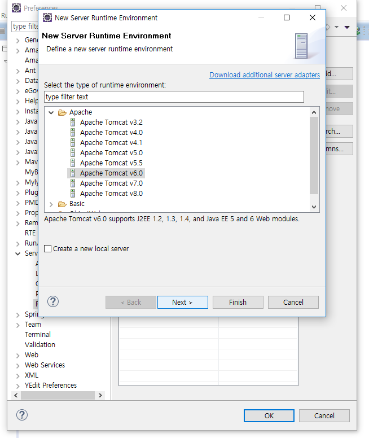Expand Ant in the Preferences tree

[18, 71]
